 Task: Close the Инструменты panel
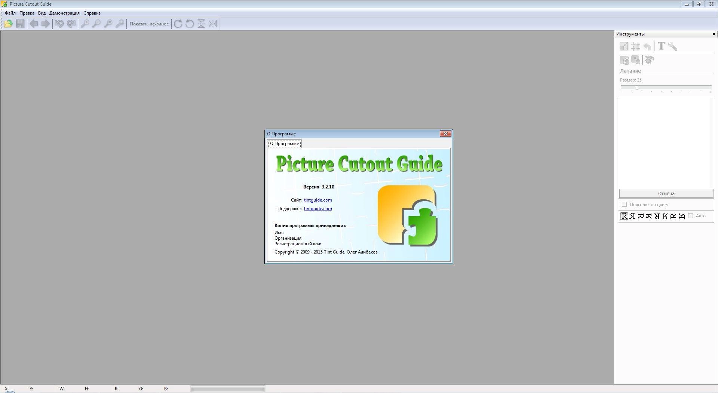tap(714, 34)
